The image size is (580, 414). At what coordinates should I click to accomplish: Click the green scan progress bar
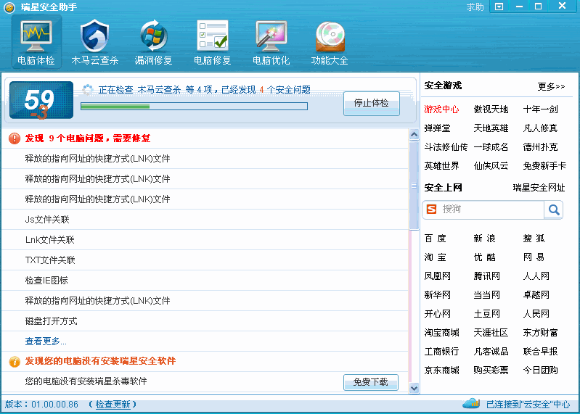click(x=195, y=107)
